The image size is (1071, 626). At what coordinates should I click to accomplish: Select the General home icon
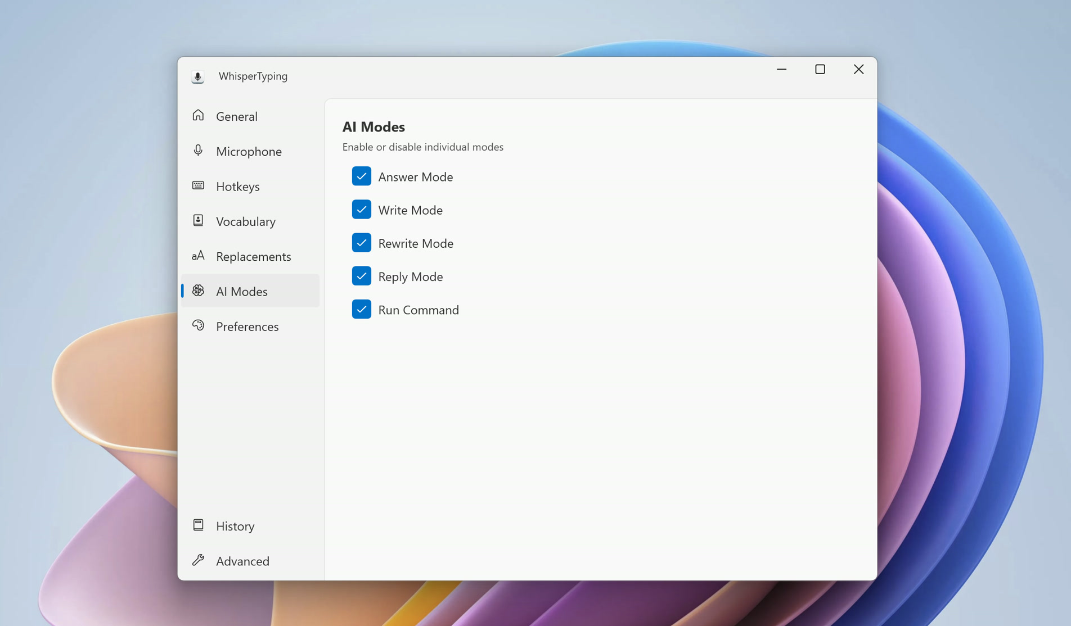[x=198, y=115]
